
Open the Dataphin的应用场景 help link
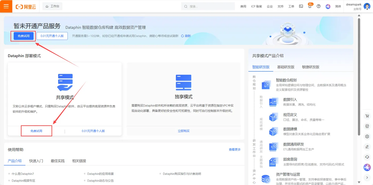coord(100,174)
